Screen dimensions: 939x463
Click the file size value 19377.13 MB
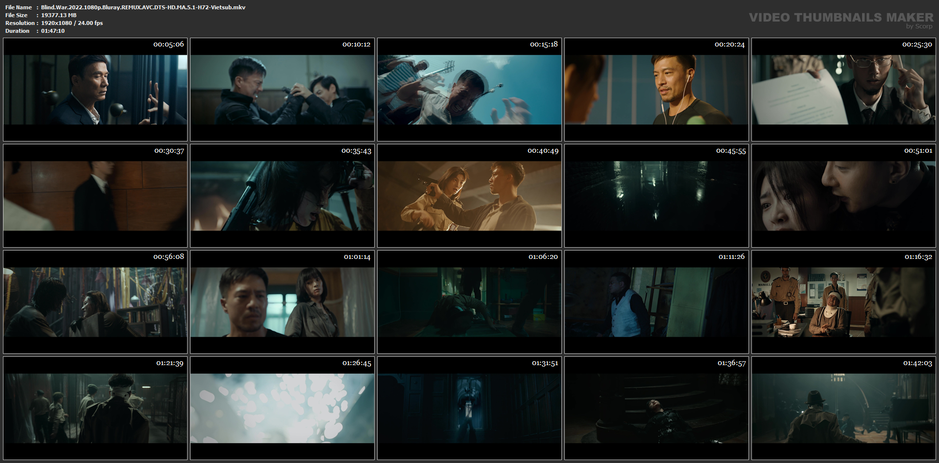pyautogui.click(x=59, y=15)
